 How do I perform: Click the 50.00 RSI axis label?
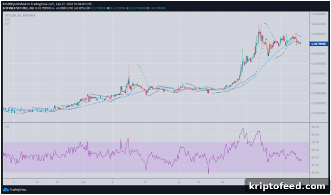[316, 158]
